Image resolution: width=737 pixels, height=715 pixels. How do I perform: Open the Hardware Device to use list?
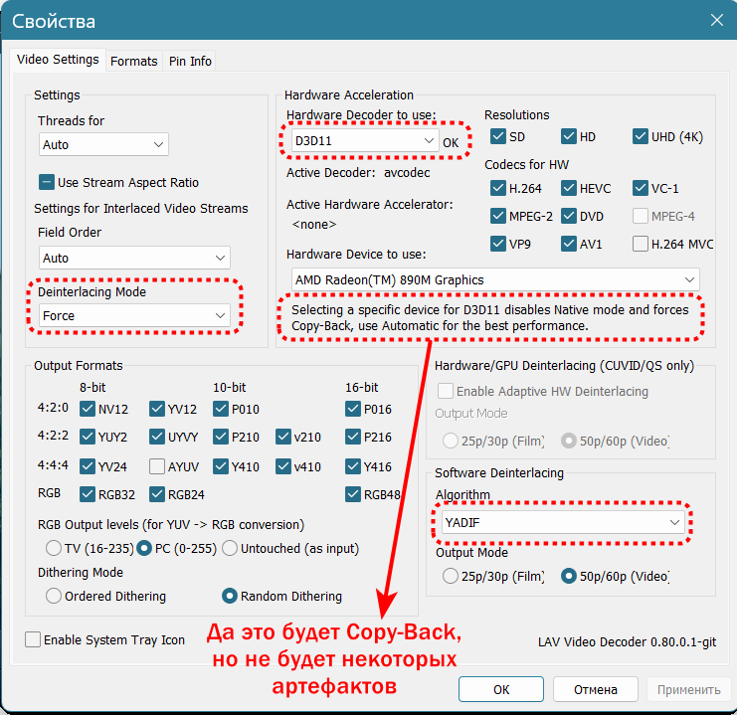[494, 279]
